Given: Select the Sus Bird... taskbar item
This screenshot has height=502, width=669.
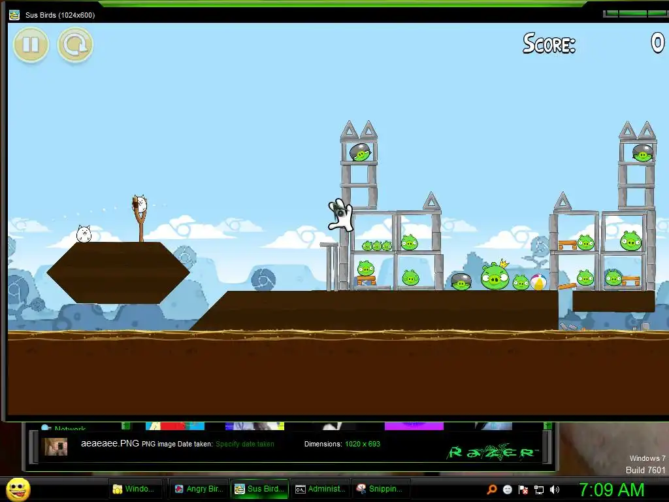Looking at the screenshot, I should pos(260,489).
